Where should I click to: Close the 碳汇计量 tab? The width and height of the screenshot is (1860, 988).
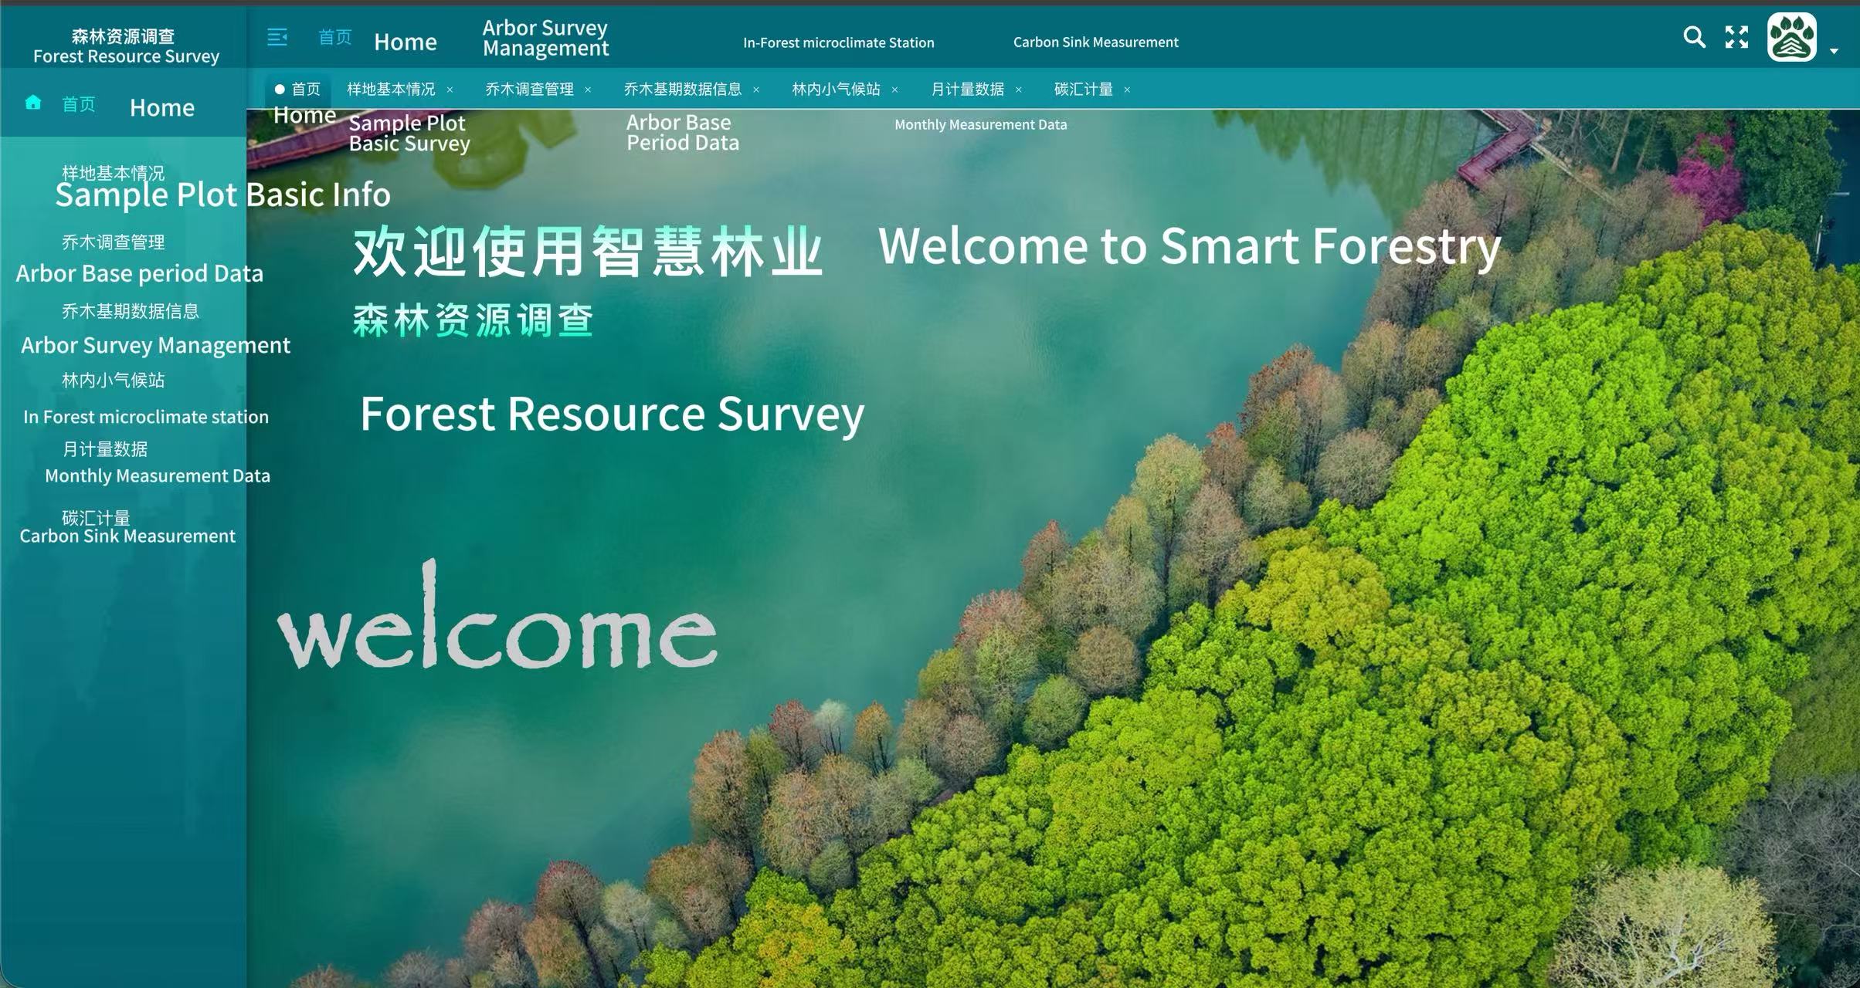pos(1127,90)
